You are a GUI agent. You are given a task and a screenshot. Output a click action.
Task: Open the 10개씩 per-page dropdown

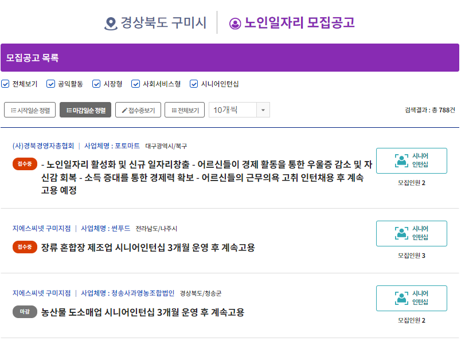click(x=239, y=110)
